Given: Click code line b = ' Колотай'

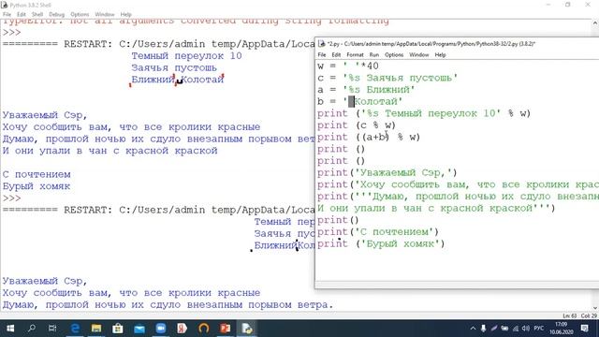Looking at the screenshot, I should 359,102.
